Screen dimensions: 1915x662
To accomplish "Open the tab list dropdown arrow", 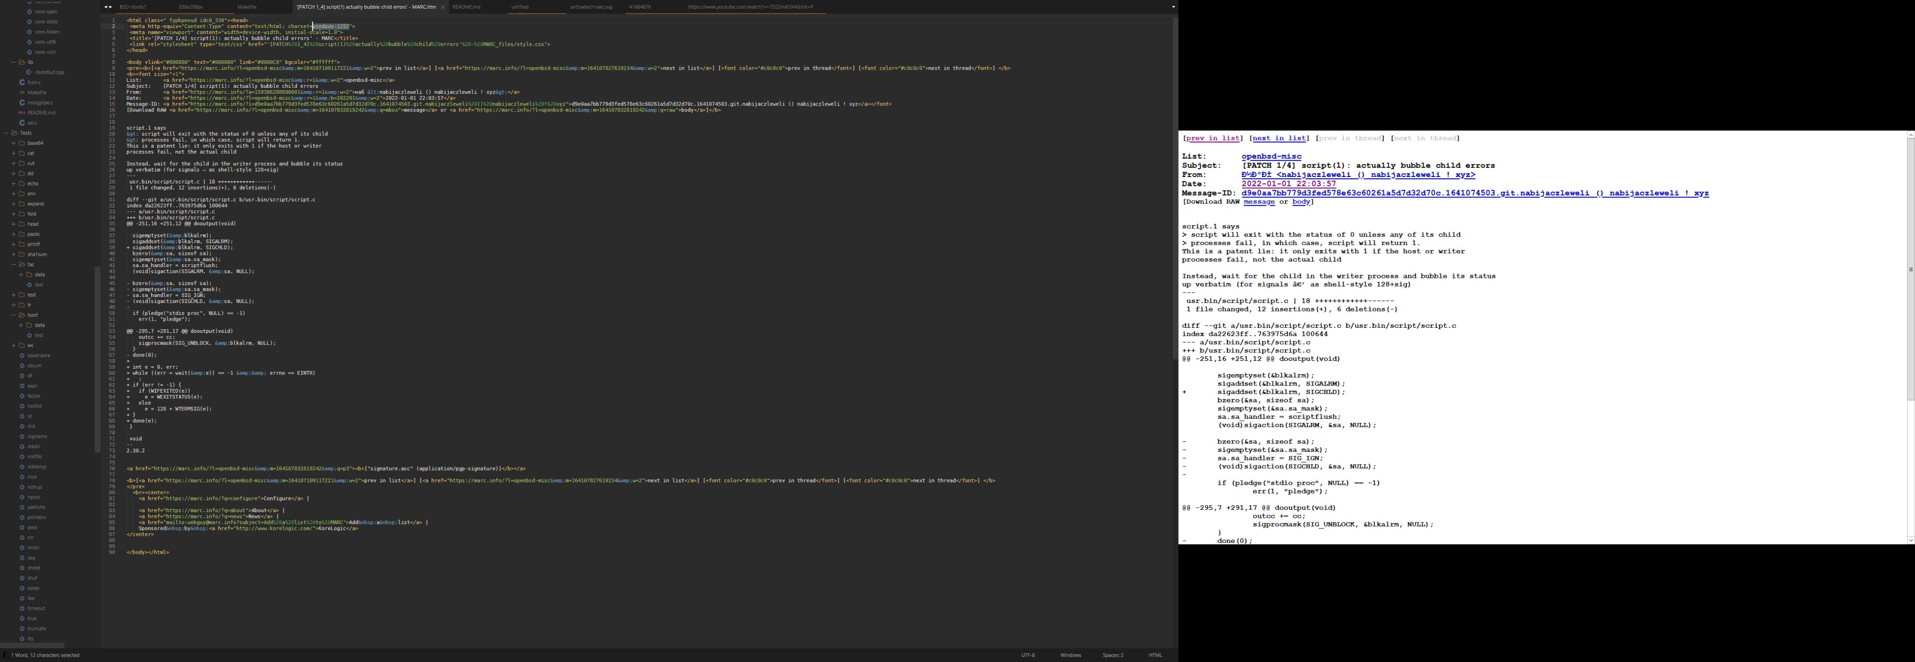I will [x=1173, y=7].
